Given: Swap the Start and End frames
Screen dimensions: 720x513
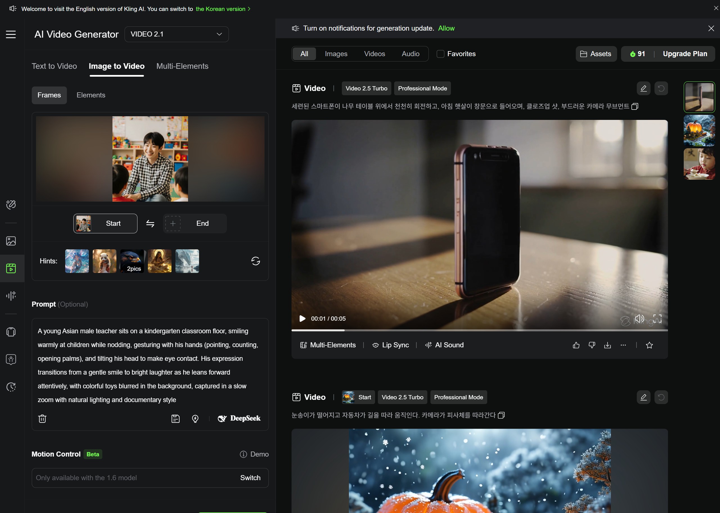Looking at the screenshot, I should pos(150,224).
